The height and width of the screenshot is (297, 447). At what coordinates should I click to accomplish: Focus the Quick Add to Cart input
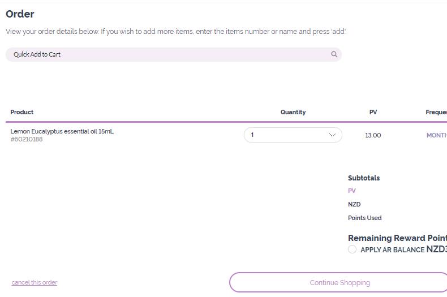[170, 54]
